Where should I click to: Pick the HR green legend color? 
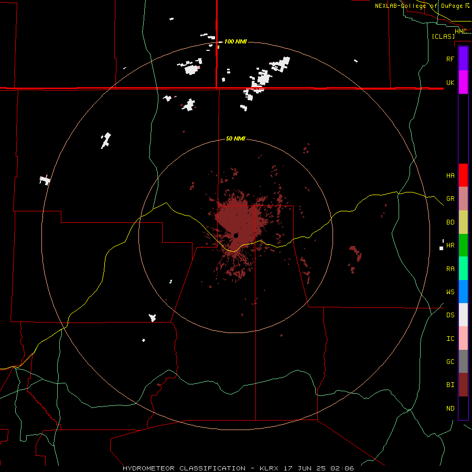click(463, 245)
